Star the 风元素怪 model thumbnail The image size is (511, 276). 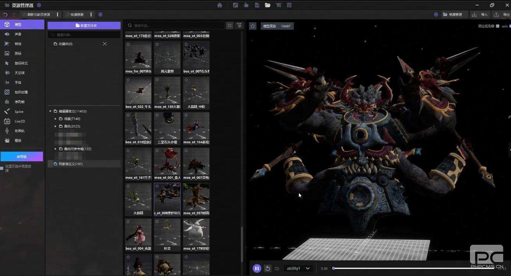[157, 45]
